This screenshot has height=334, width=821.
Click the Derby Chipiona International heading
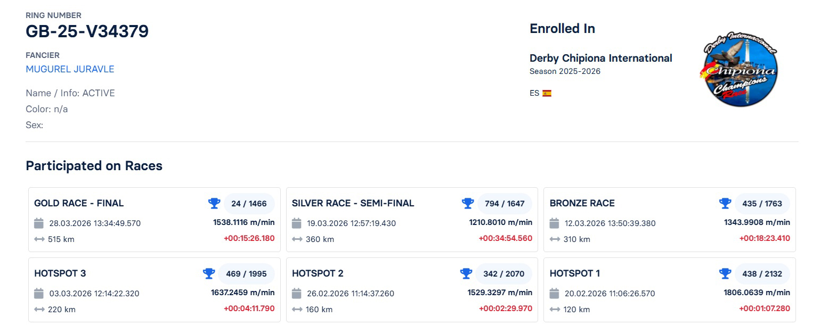[601, 58]
